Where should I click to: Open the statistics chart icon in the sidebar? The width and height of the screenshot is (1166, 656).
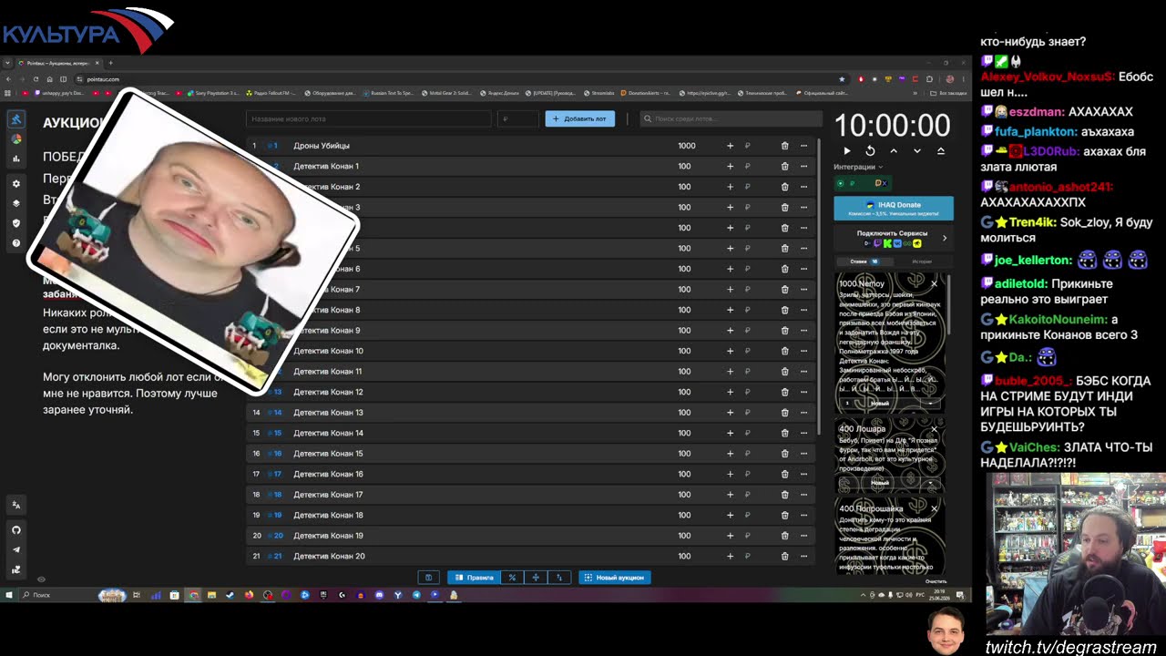click(x=15, y=159)
